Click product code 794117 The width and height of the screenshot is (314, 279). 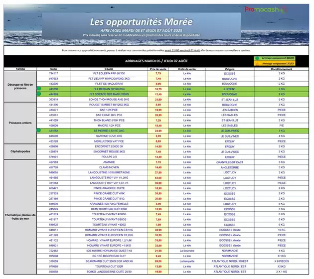point(53,73)
